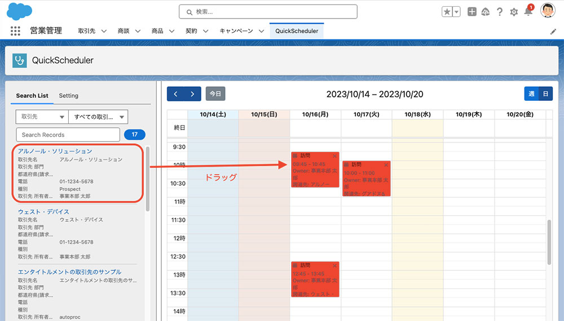Open the ウェスト・デバイス record link

(43, 212)
